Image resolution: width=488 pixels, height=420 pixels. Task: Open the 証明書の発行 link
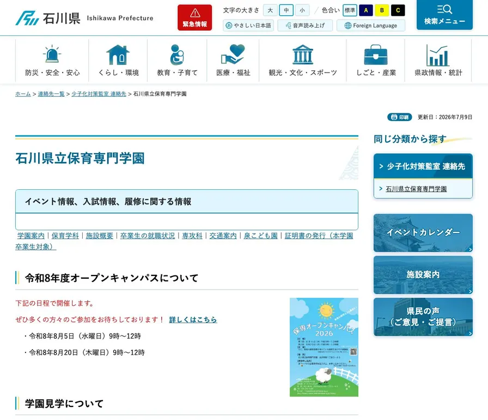tap(319, 236)
